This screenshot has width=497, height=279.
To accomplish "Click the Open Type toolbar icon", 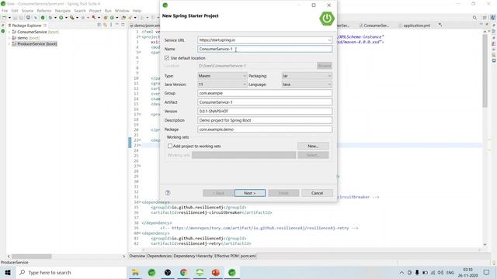I will point(123,18).
